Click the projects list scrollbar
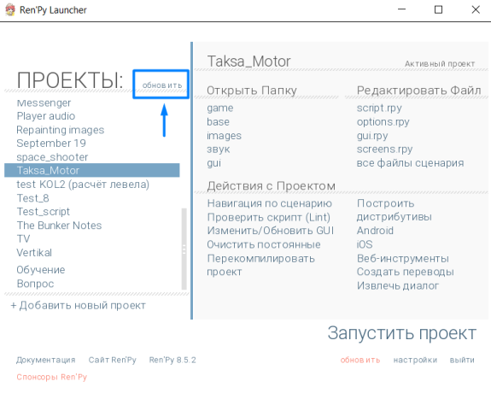 point(184,249)
